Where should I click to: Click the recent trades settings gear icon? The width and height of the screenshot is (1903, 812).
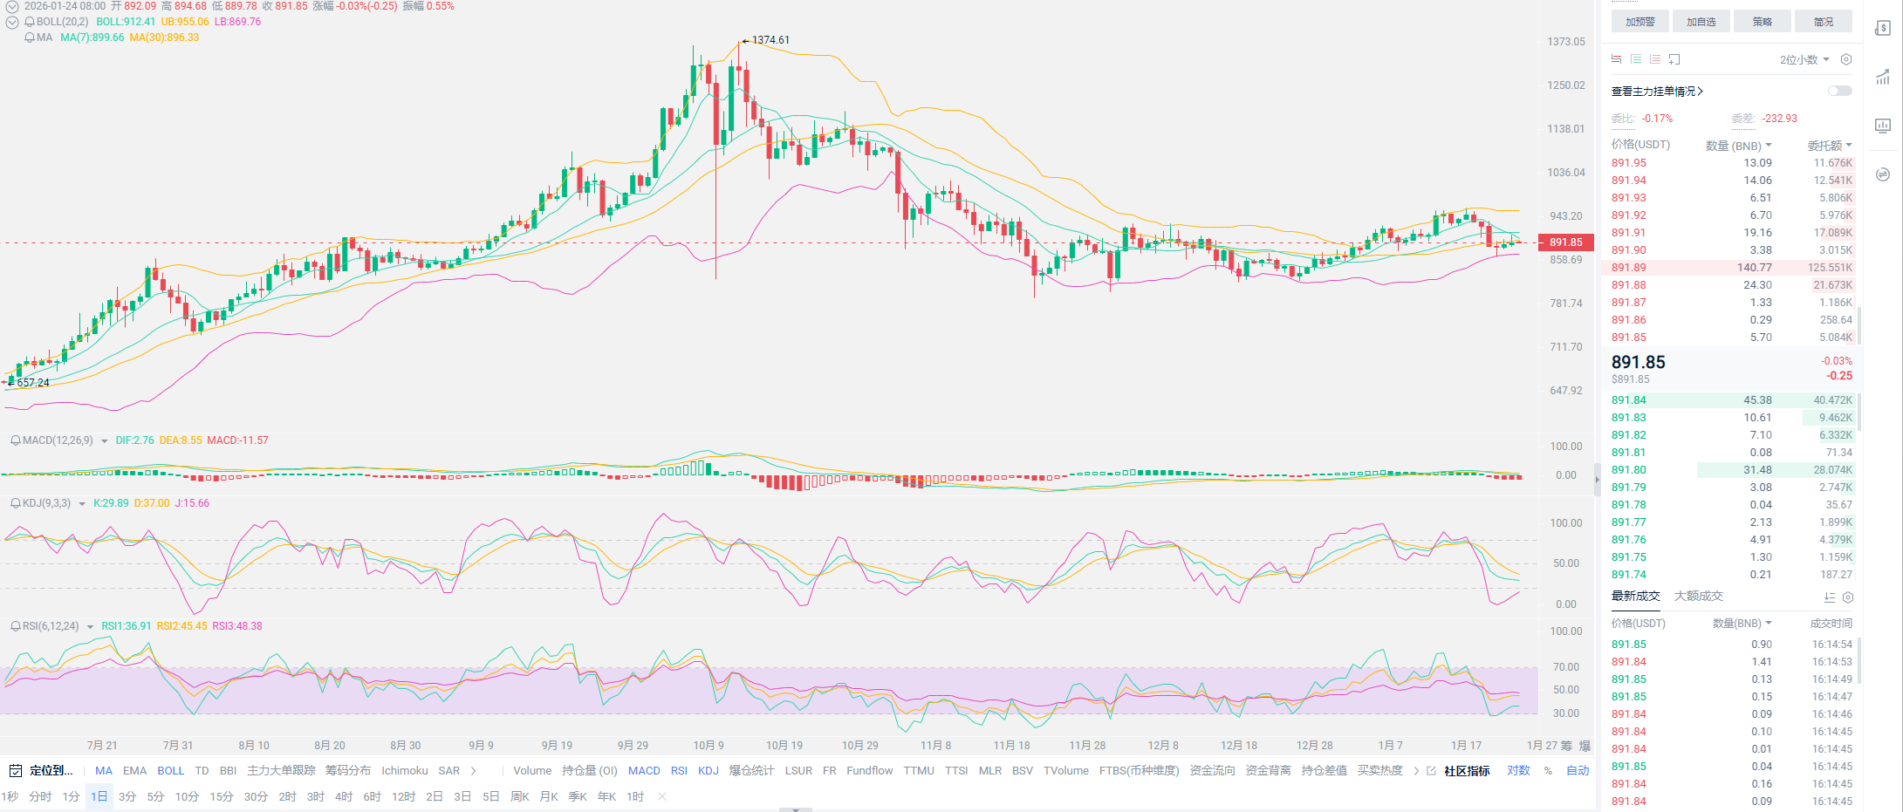[1847, 597]
